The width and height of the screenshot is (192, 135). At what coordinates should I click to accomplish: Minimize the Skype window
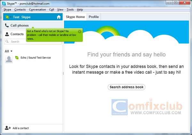170,3
